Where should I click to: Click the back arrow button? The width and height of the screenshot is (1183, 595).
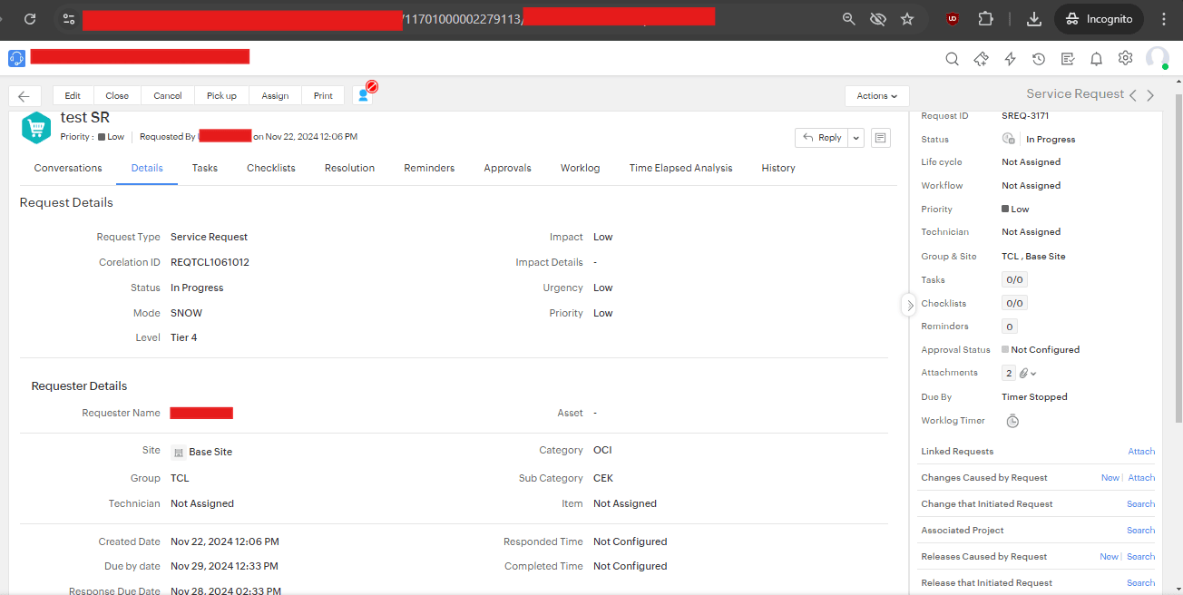tap(24, 96)
